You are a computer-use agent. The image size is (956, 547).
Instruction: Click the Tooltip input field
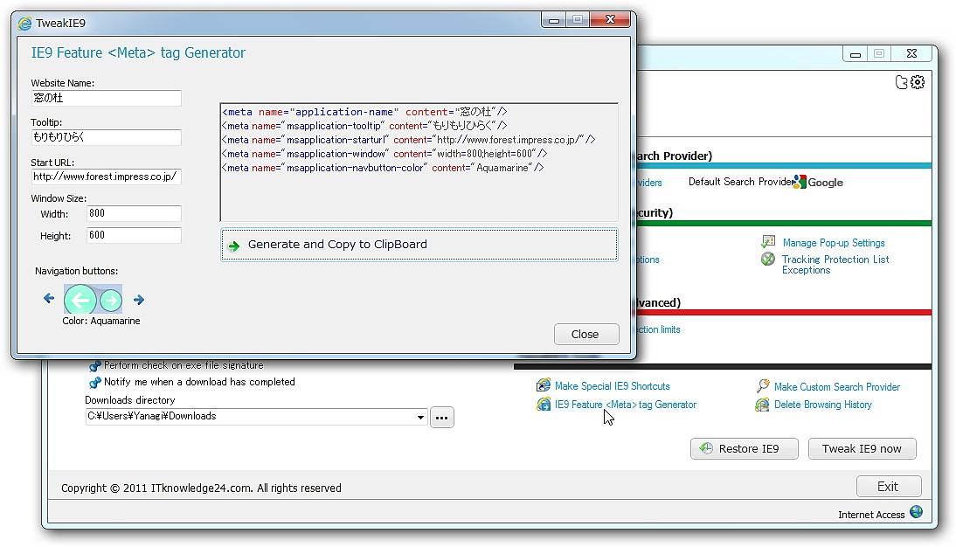point(106,137)
